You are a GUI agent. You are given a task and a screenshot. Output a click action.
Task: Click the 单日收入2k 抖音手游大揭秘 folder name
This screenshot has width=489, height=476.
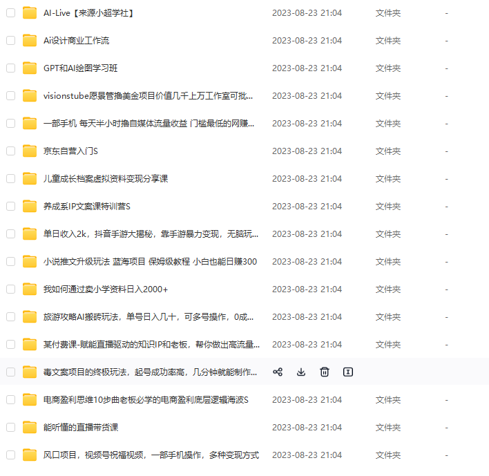[x=151, y=234]
